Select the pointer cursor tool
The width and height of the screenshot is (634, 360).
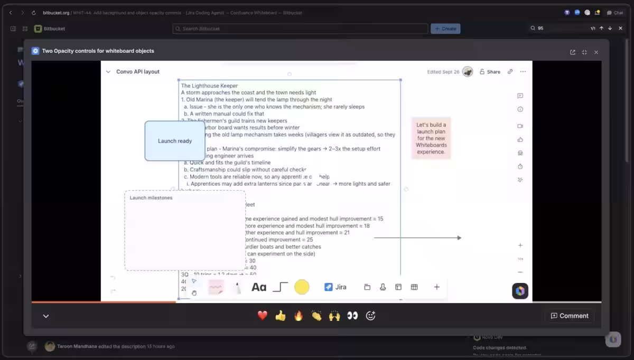(193, 281)
